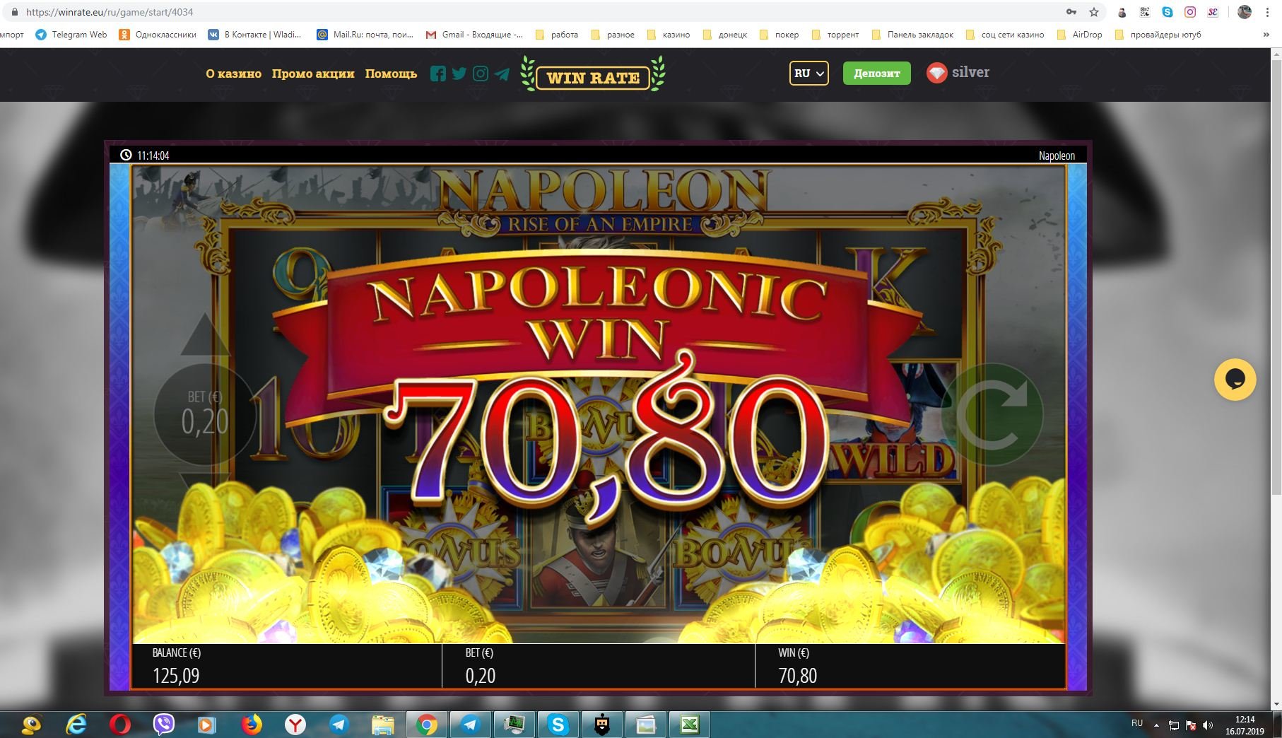Open the yellow live chat bubble
The image size is (1282, 738).
tap(1235, 380)
